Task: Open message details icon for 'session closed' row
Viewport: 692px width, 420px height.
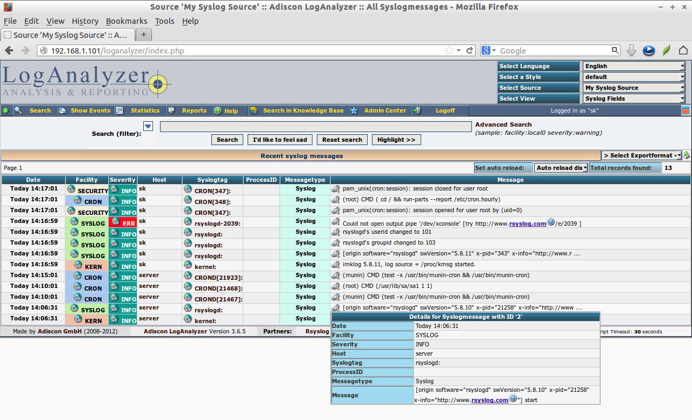Action: [336, 189]
